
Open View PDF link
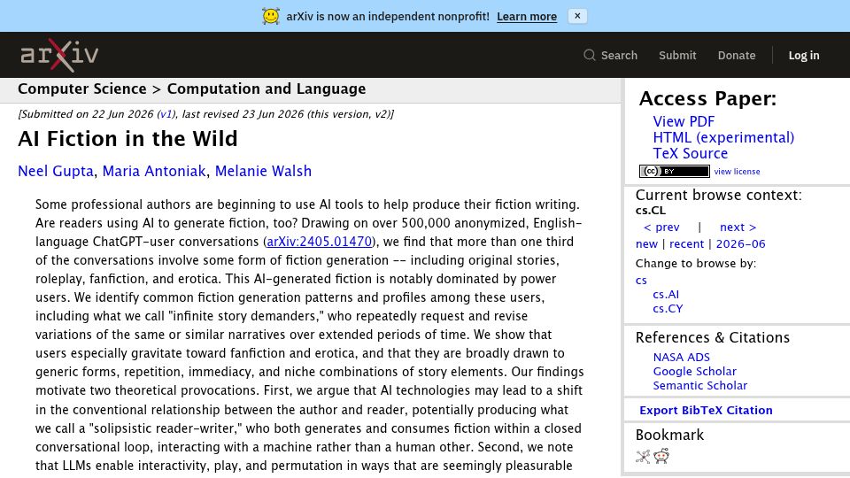tap(684, 122)
